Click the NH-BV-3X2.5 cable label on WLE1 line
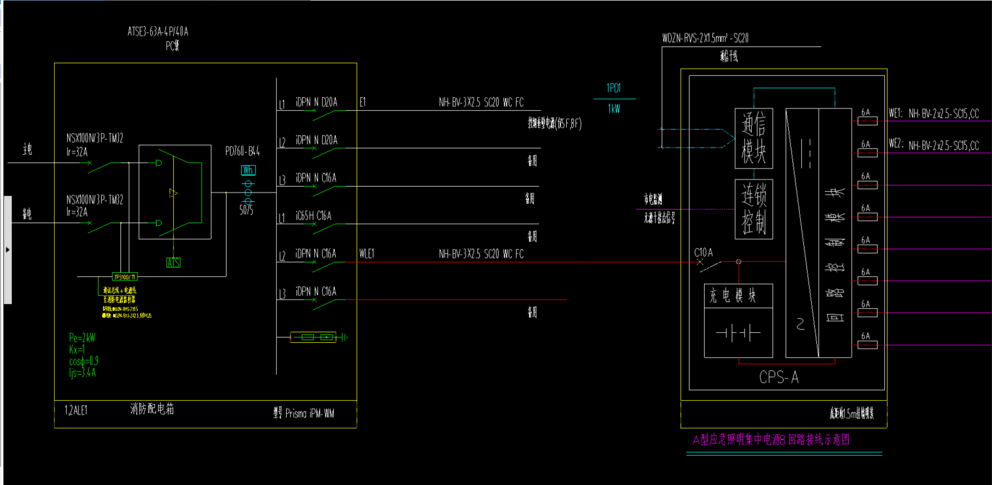The width and height of the screenshot is (992, 485). pos(481,254)
